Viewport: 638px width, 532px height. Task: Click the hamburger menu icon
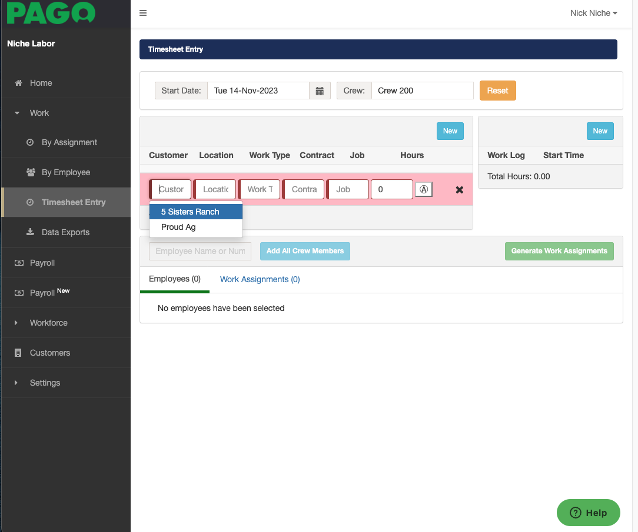pyautogui.click(x=143, y=14)
